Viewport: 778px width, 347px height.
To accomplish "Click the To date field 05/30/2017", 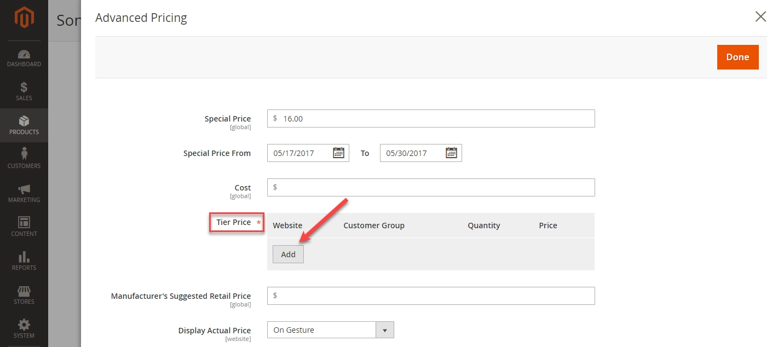I will click(421, 153).
